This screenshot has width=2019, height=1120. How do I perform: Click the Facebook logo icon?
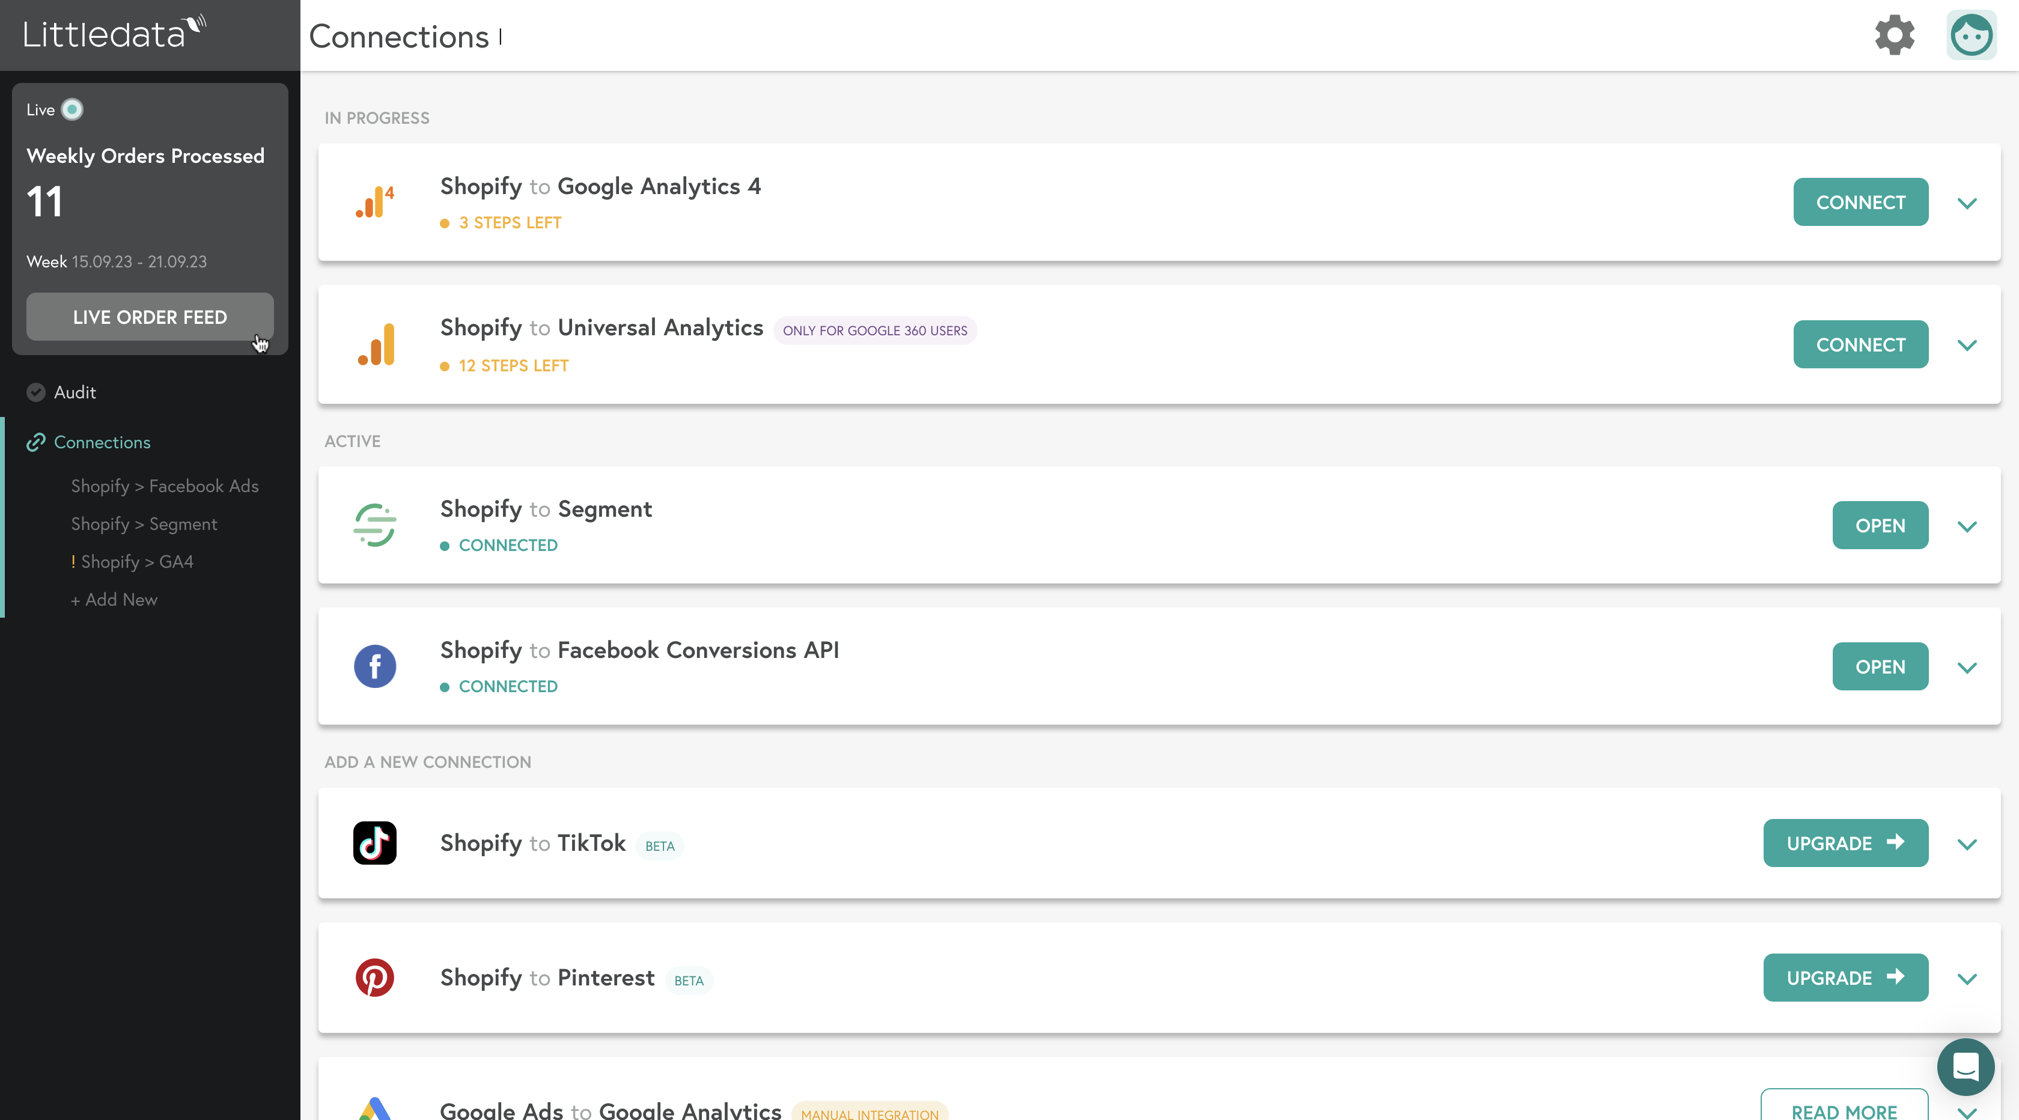coord(374,666)
